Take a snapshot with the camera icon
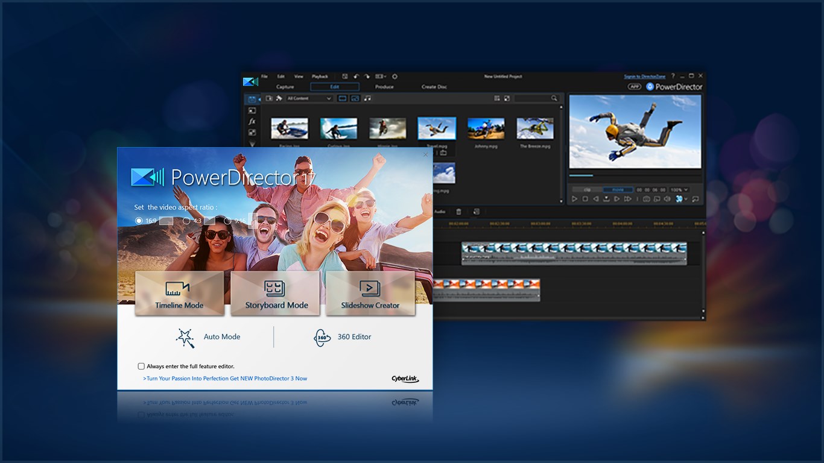Screen dimensions: 824x463 point(646,199)
